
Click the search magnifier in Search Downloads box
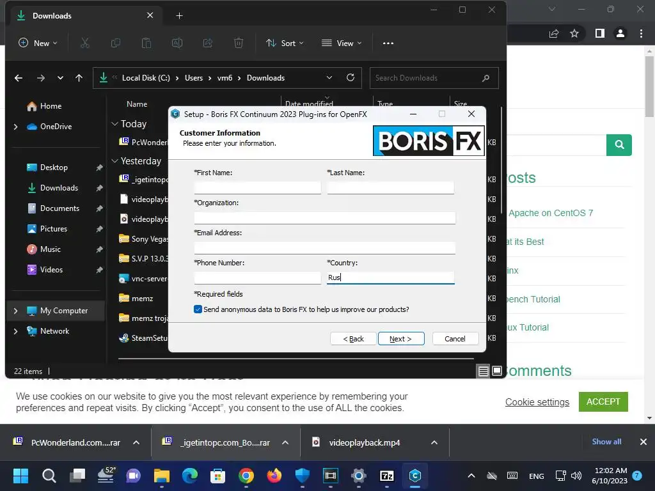486,78
